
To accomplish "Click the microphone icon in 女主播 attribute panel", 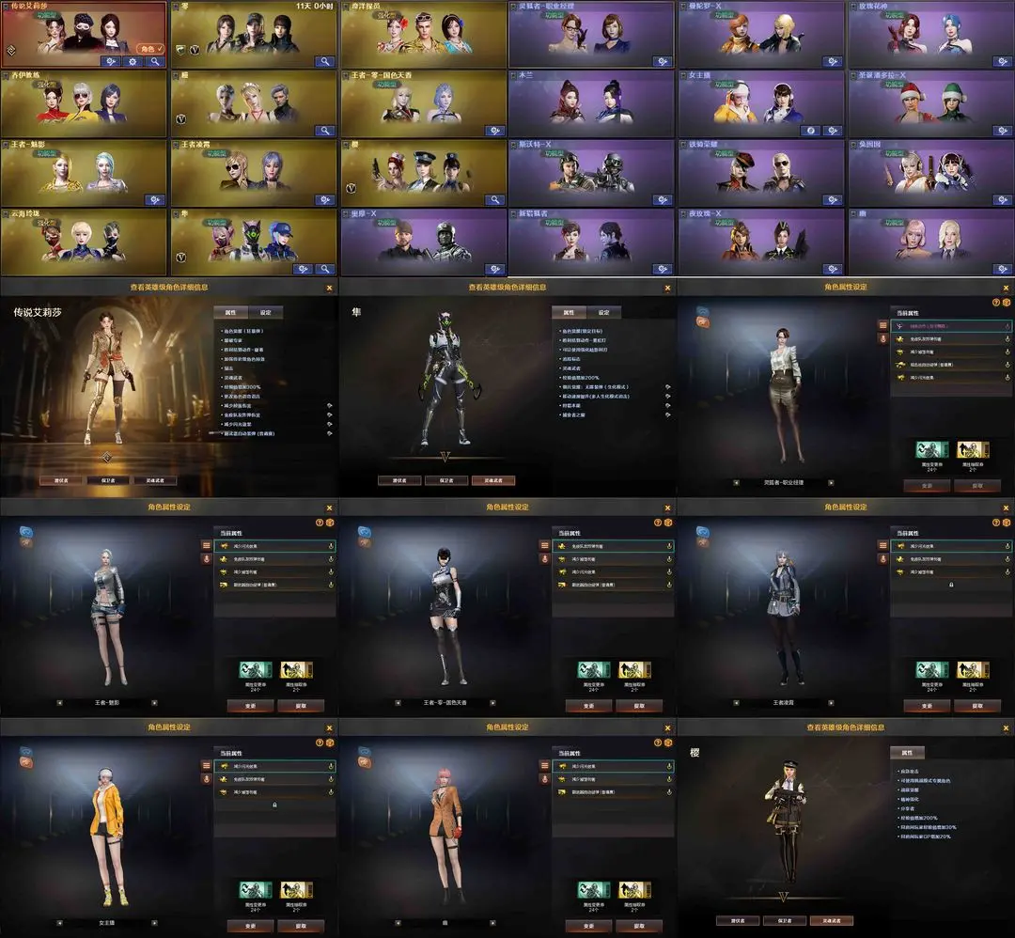I will [207, 779].
